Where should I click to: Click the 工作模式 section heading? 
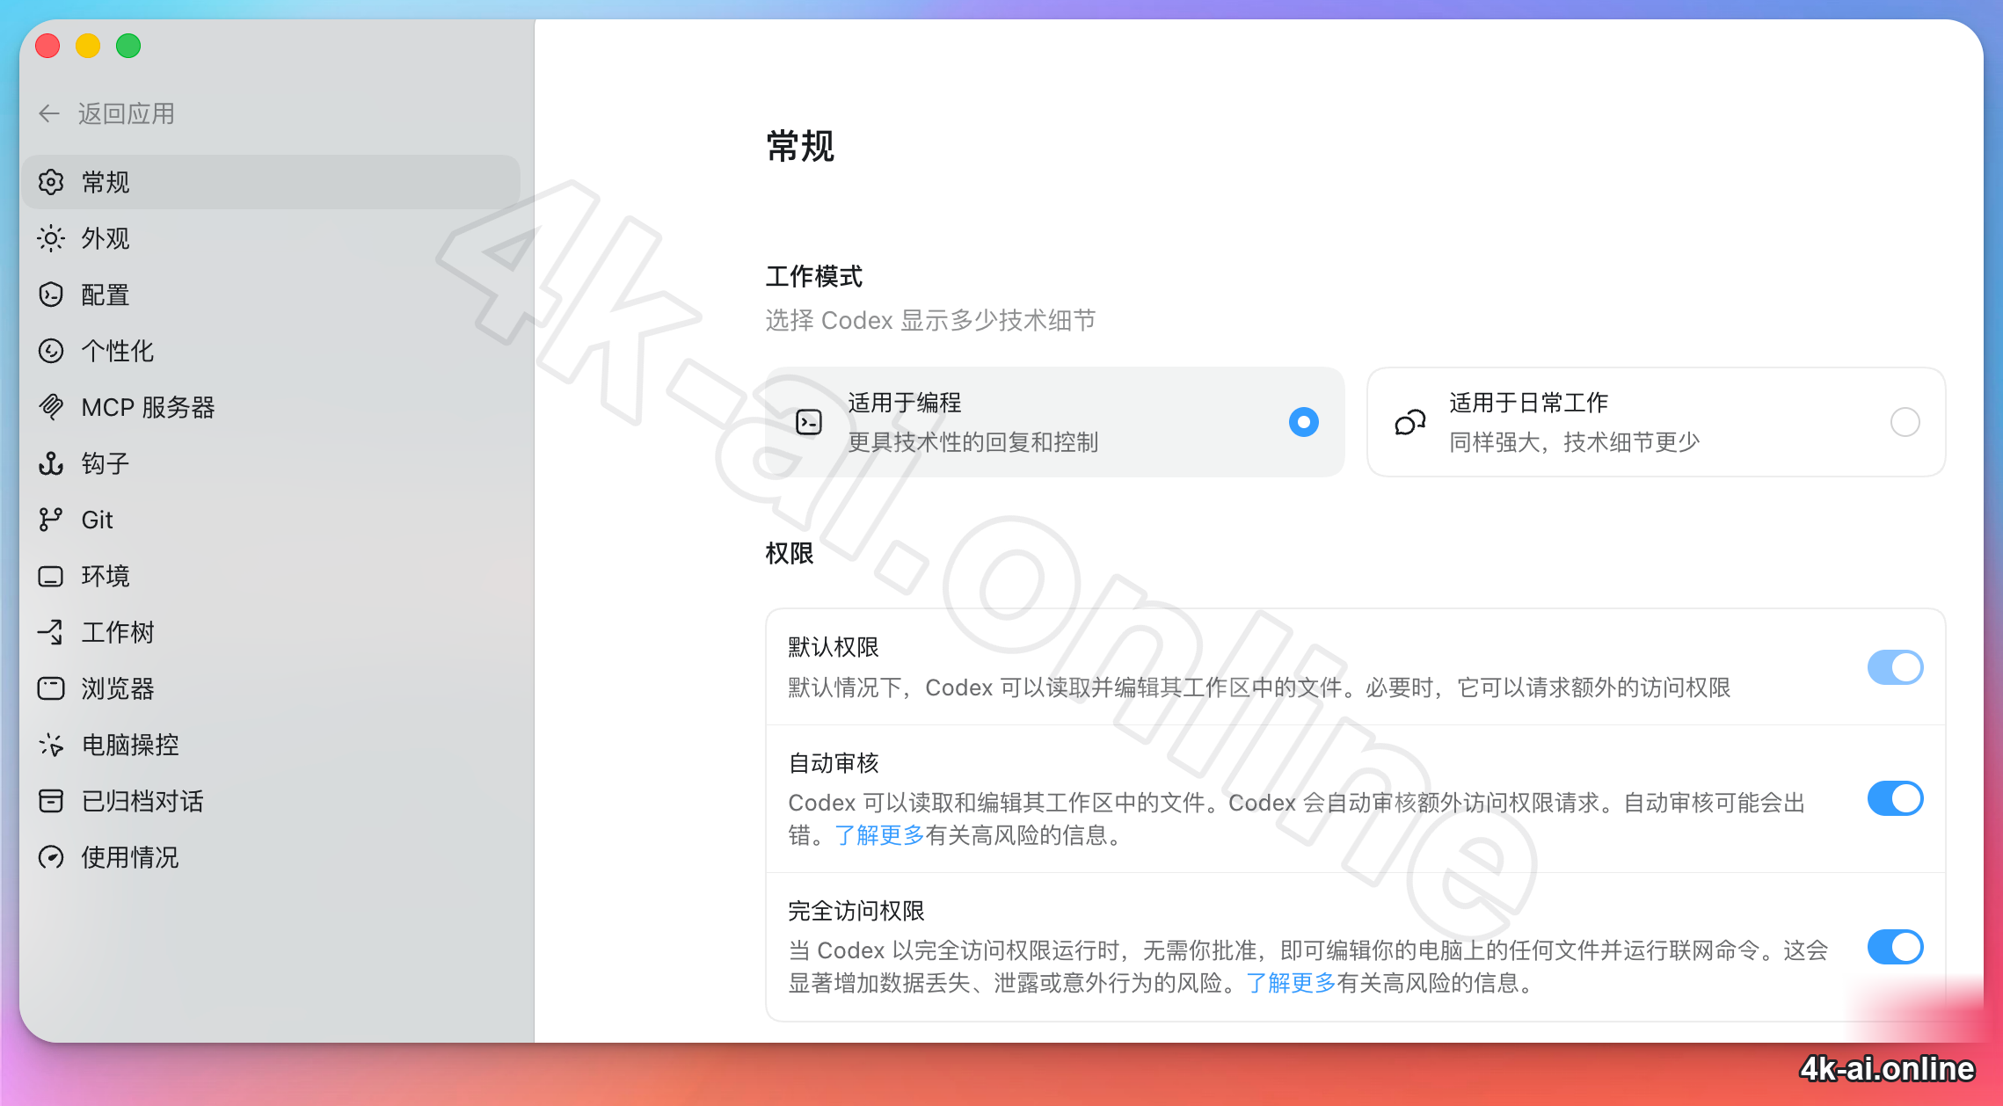tap(814, 276)
